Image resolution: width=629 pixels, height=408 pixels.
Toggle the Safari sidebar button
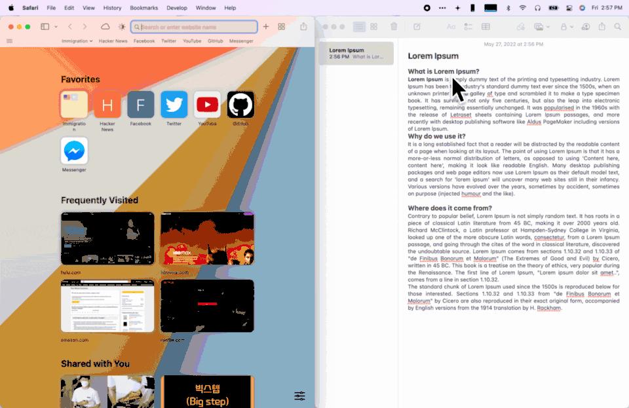click(x=45, y=27)
